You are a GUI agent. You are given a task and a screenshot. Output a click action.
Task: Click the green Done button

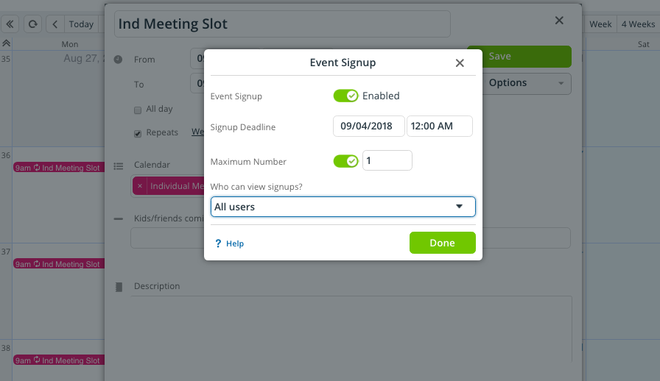(x=443, y=243)
